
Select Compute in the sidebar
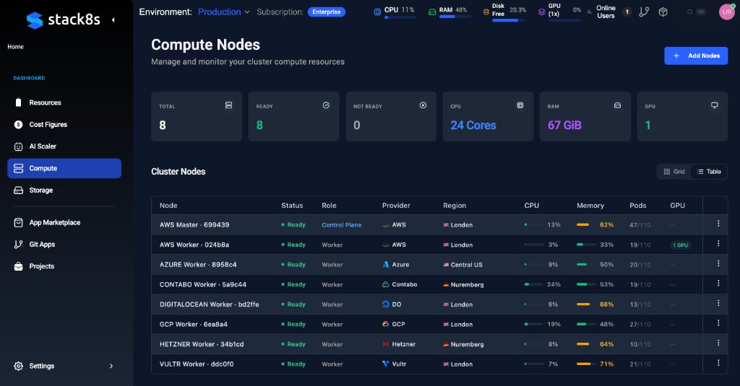click(64, 168)
